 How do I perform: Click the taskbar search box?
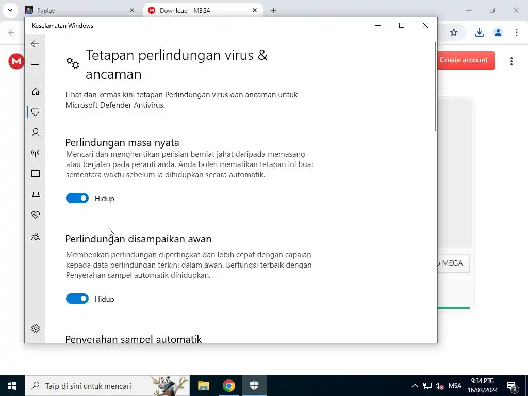tap(107, 386)
